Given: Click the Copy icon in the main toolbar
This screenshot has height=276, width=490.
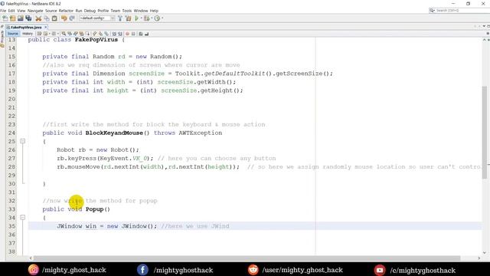Looking at the screenshot, I should click(47, 18).
